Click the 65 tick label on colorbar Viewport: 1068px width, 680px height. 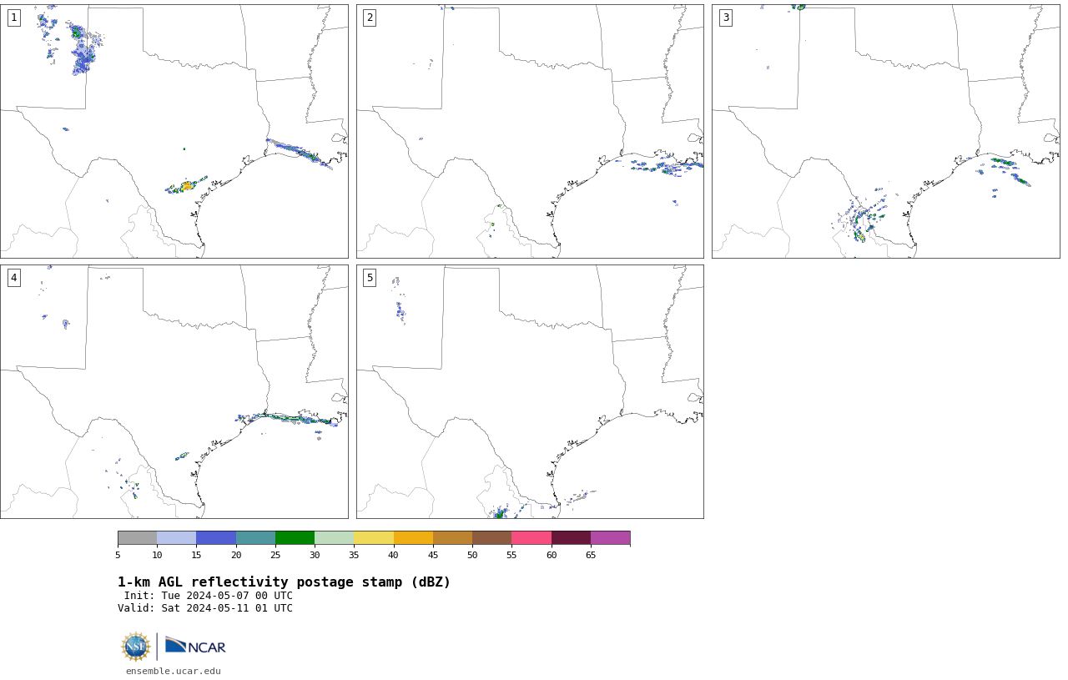pyautogui.click(x=591, y=555)
